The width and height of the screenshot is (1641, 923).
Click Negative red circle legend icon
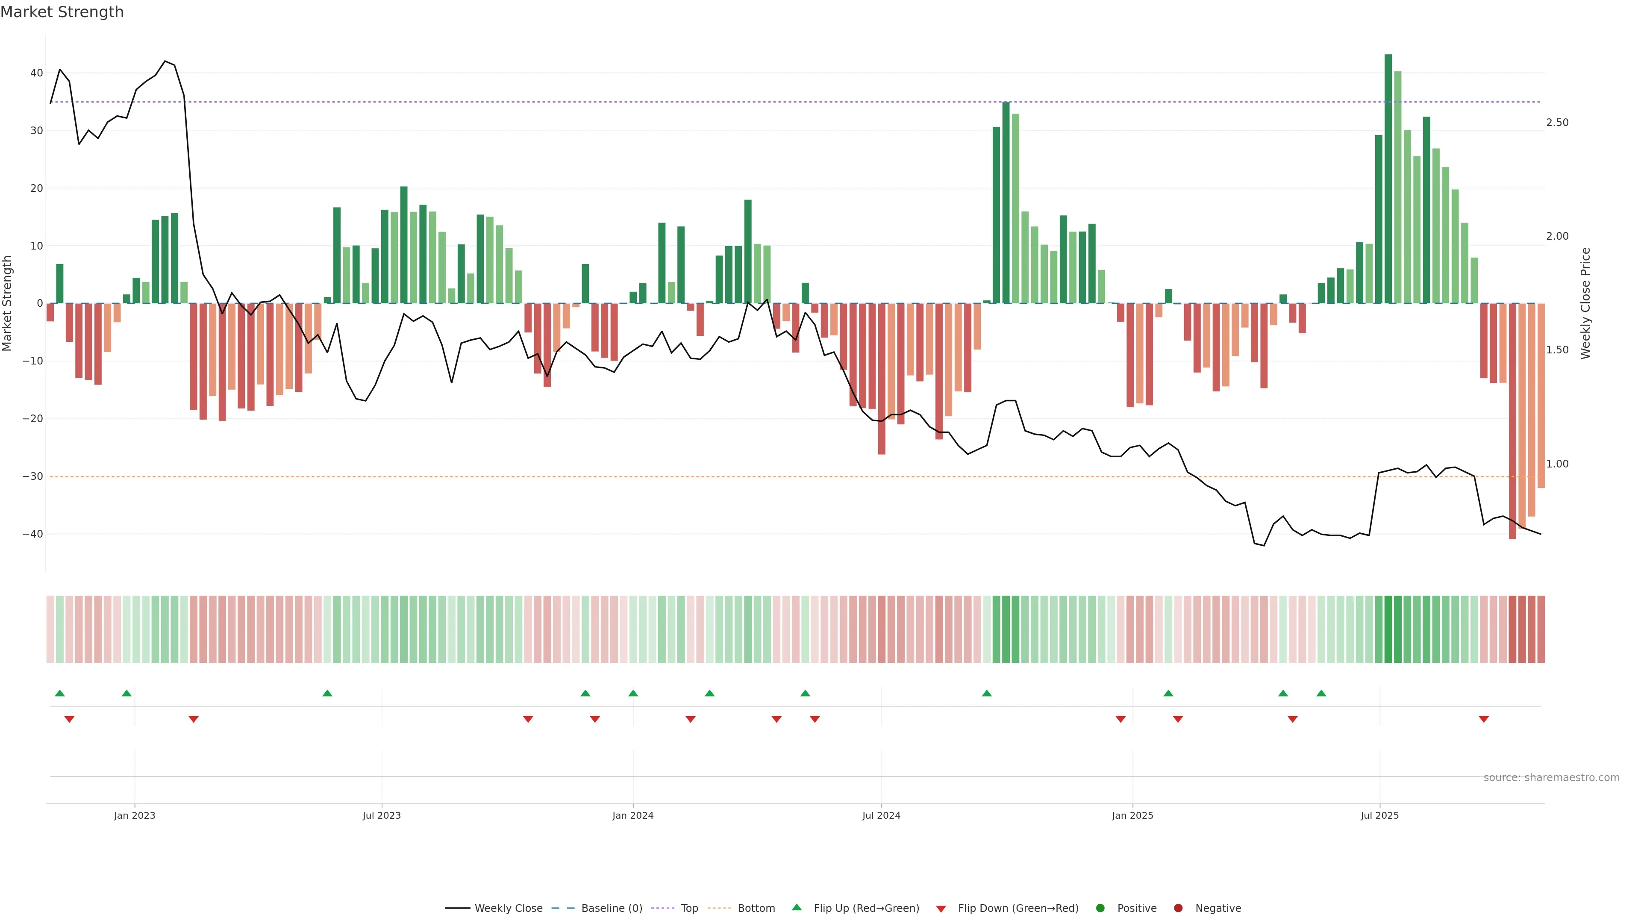click(x=1178, y=908)
